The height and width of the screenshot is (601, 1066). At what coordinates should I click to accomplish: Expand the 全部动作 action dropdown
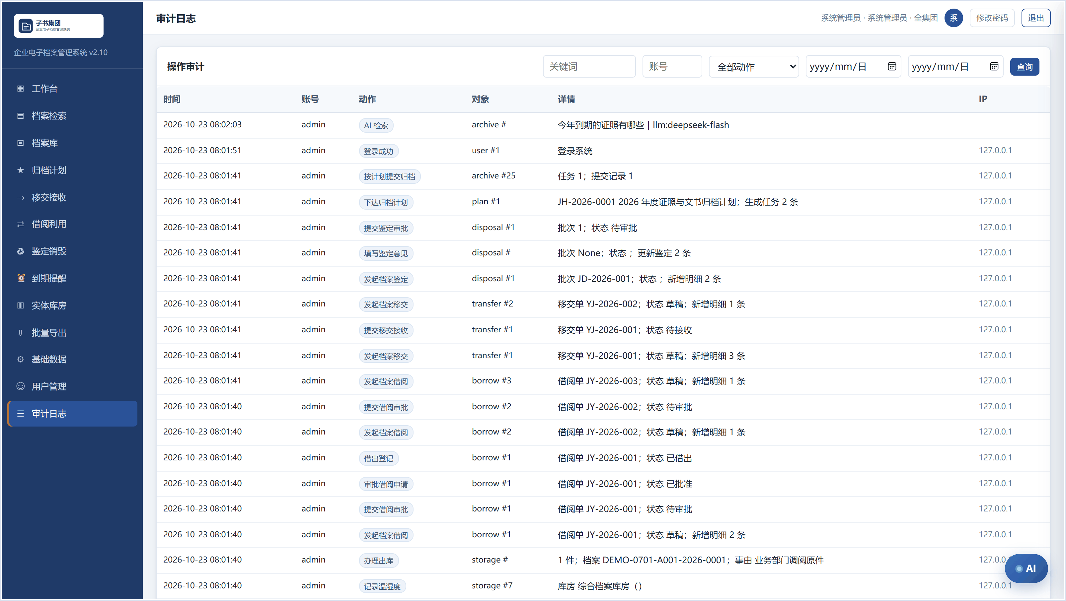[x=754, y=67]
